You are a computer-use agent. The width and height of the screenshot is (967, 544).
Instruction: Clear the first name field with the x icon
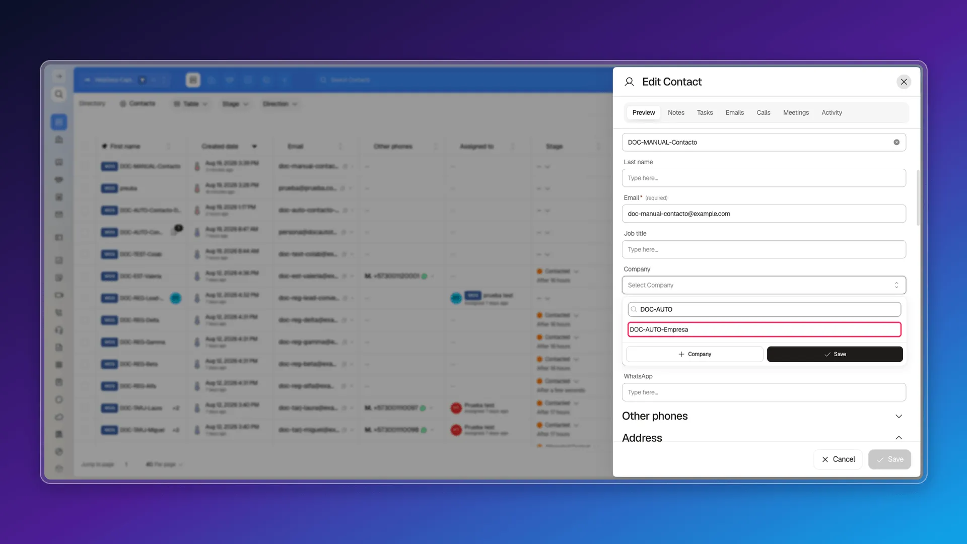click(896, 143)
